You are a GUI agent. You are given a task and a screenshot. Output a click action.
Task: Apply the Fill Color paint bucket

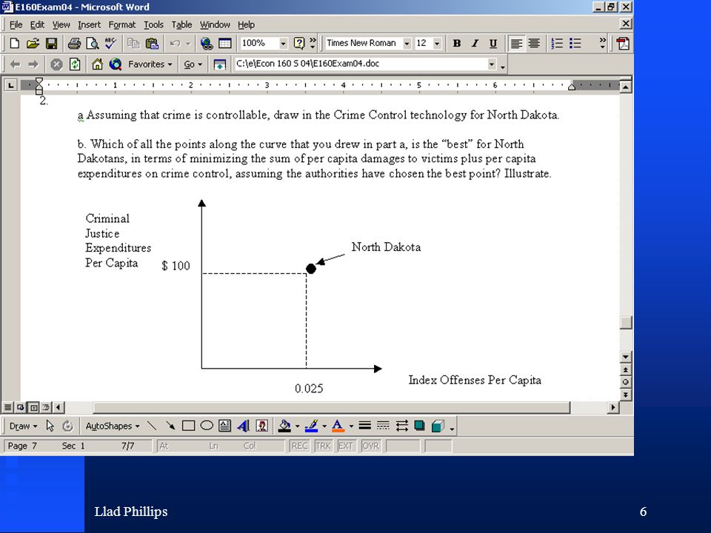click(x=284, y=426)
